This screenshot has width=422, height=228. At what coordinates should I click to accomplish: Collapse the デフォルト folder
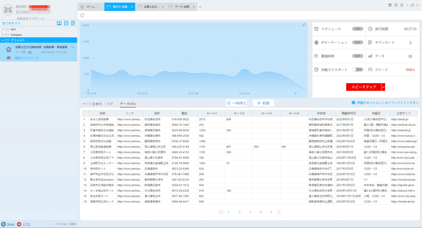[3, 41]
